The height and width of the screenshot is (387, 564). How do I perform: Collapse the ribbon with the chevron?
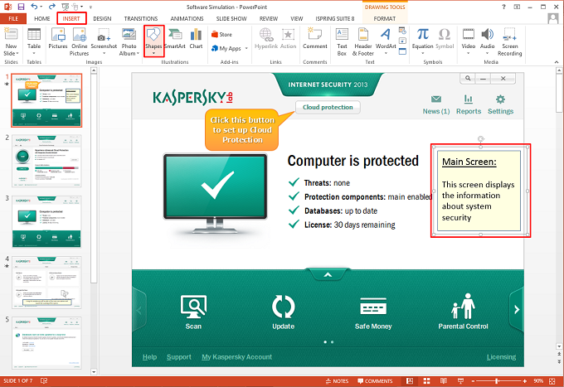pos(557,62)
